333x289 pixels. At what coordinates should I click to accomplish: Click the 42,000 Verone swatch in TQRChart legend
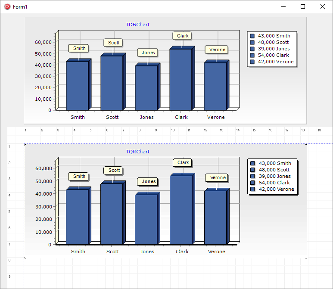point(252,189)
